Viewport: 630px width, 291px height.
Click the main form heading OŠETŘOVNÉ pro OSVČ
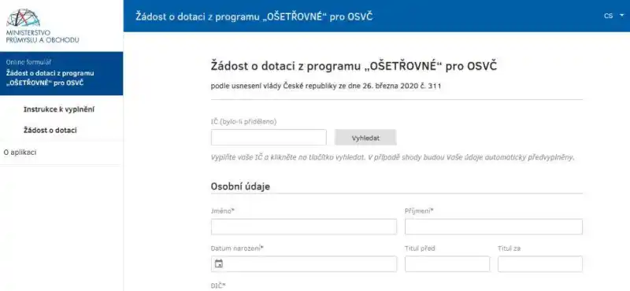pyautogui.click(x=354, y=66)
